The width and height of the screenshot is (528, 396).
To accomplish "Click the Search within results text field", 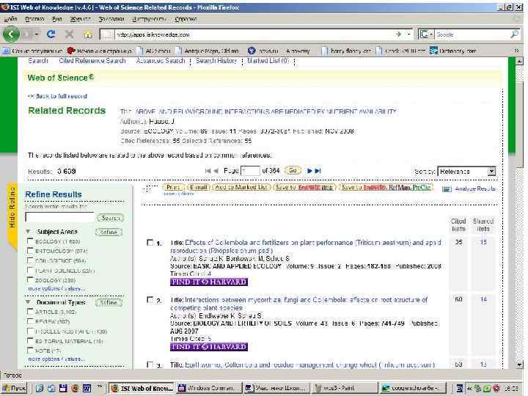I will (60, 217).
